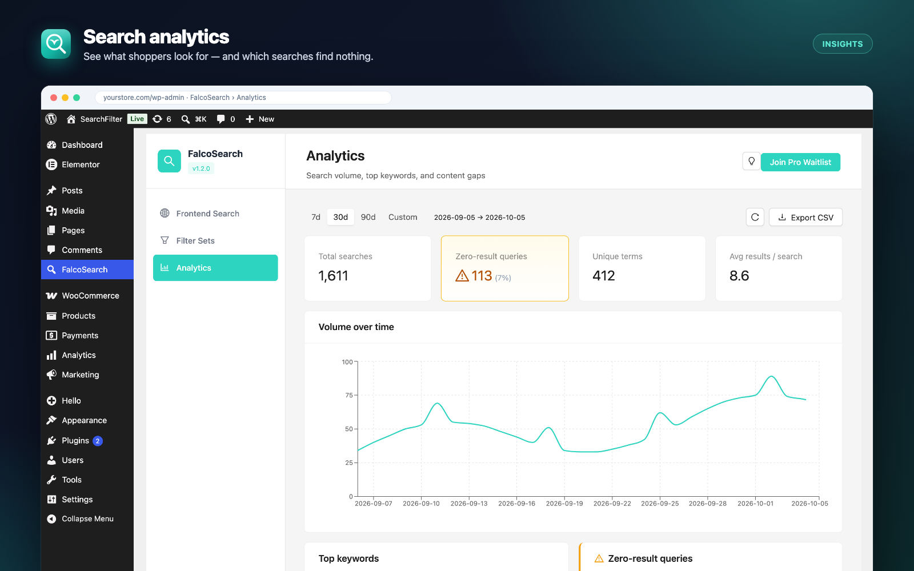Click the v1.2.0 version badge

point(201,168)
